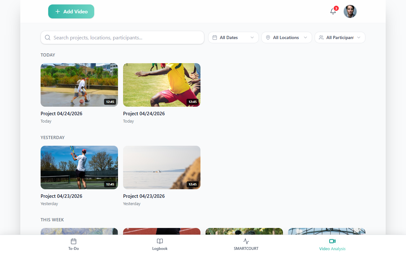Click the Today label under basketball project
Screen dimensions: 406x254
click(x=46, y=121)
